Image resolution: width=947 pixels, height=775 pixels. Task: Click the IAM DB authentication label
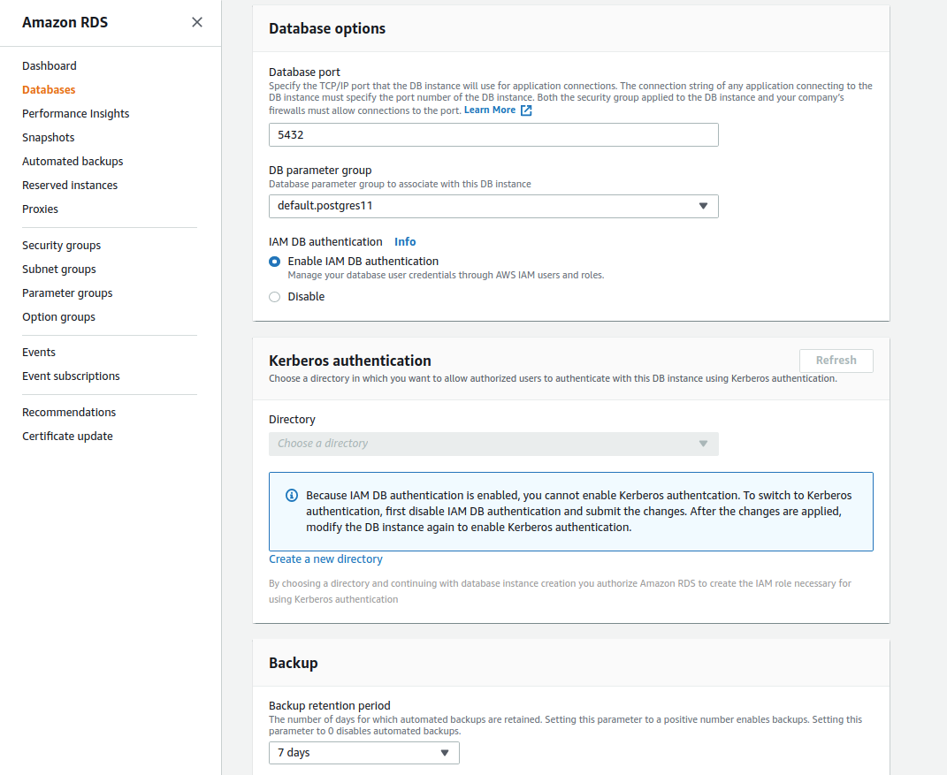pos(325,241)
